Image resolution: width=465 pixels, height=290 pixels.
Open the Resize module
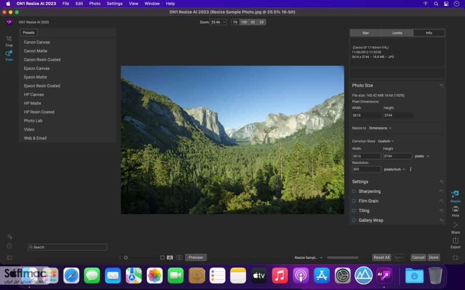pos(455,196)
